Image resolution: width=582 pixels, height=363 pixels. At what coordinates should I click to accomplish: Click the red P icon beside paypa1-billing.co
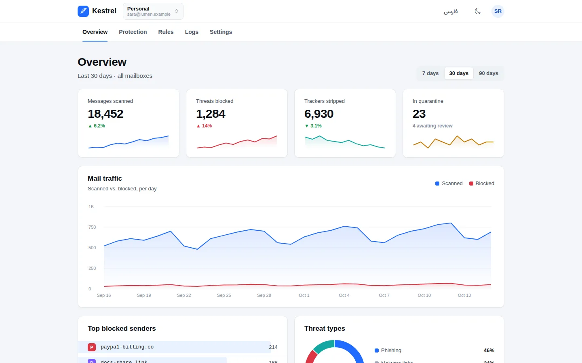pyautogui.click(x=92, y=347)
